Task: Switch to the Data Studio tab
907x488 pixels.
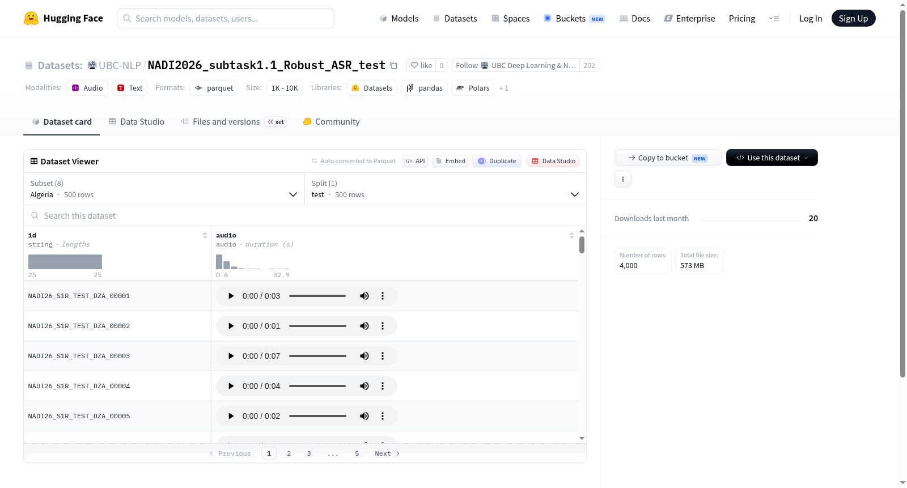Action: coord(137,122)
